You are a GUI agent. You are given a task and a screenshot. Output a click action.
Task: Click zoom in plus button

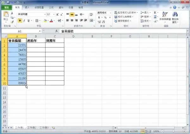pyautogui.click(x=184, y=131)
